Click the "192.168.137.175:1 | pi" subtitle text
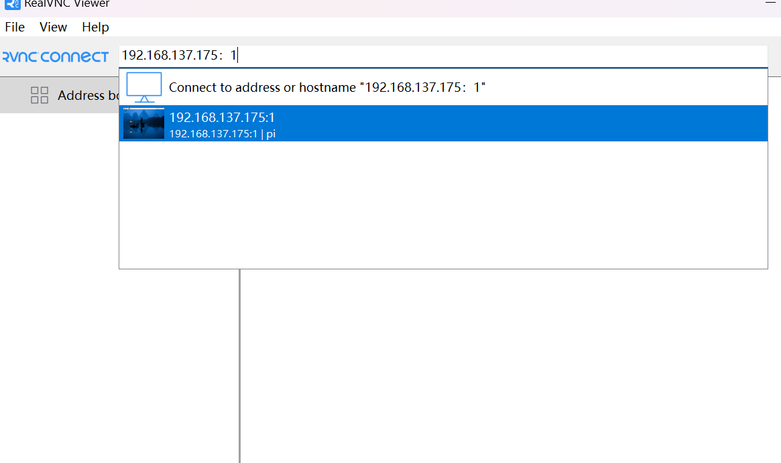 [222, 134]
